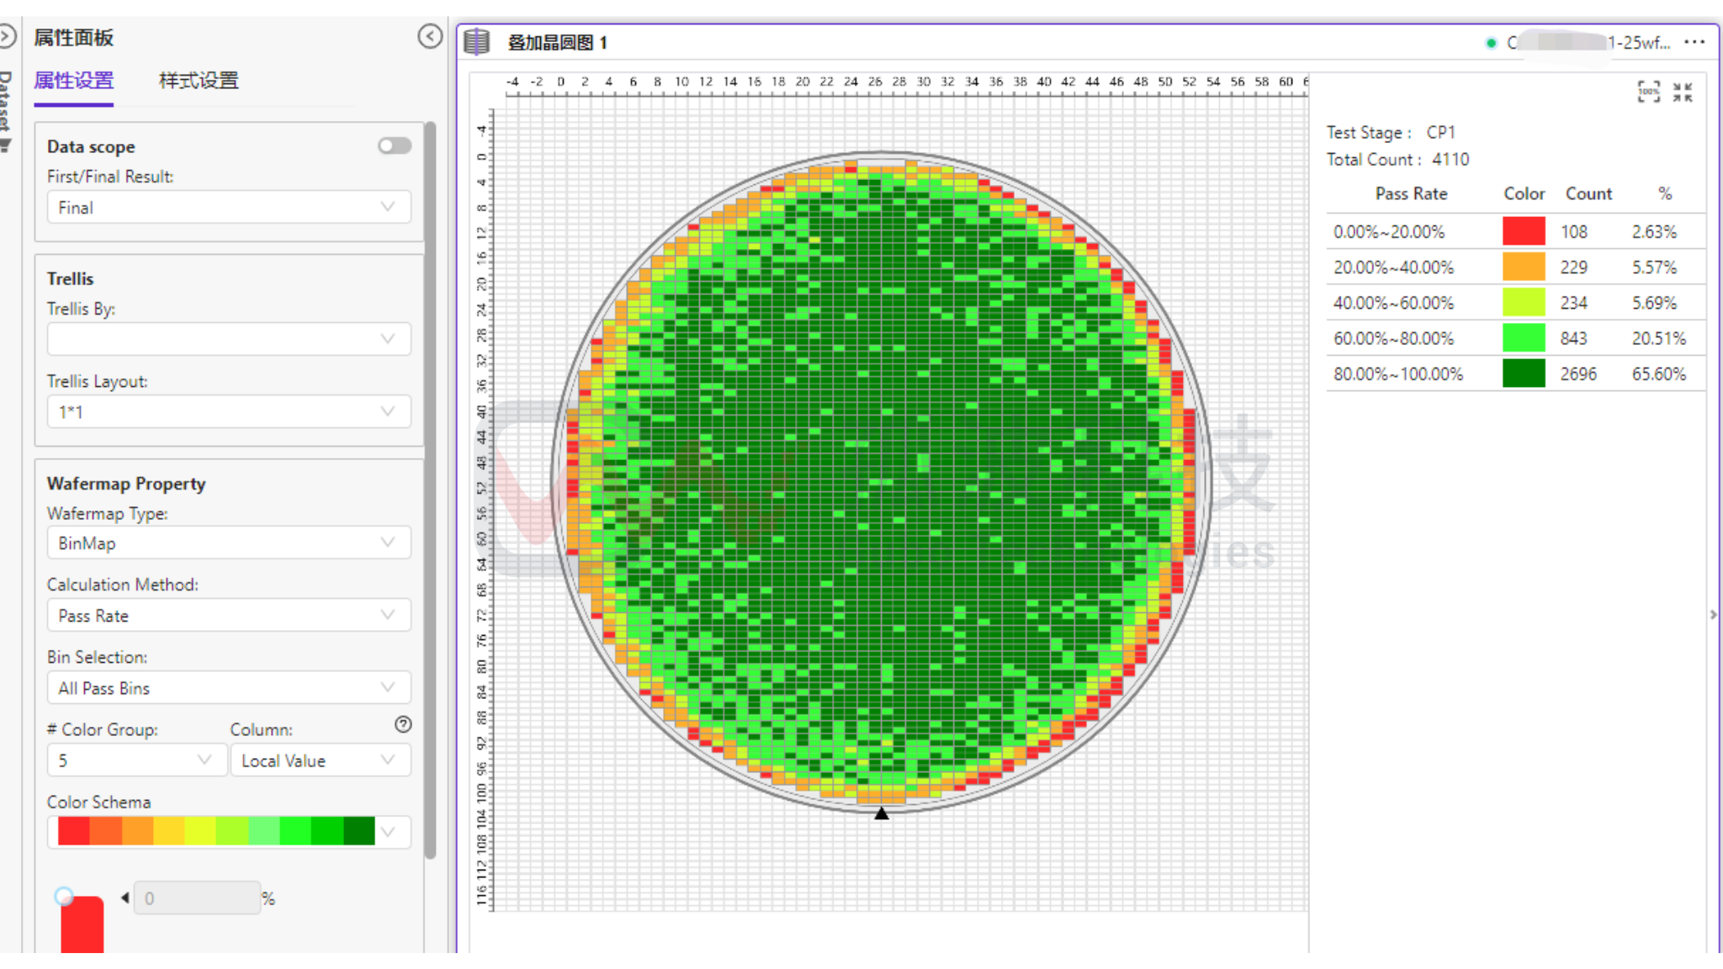The width and height of the screenshot is (1723, 969).
Task: Switch to the 样式设置 tab
Action: coord(199,81)
